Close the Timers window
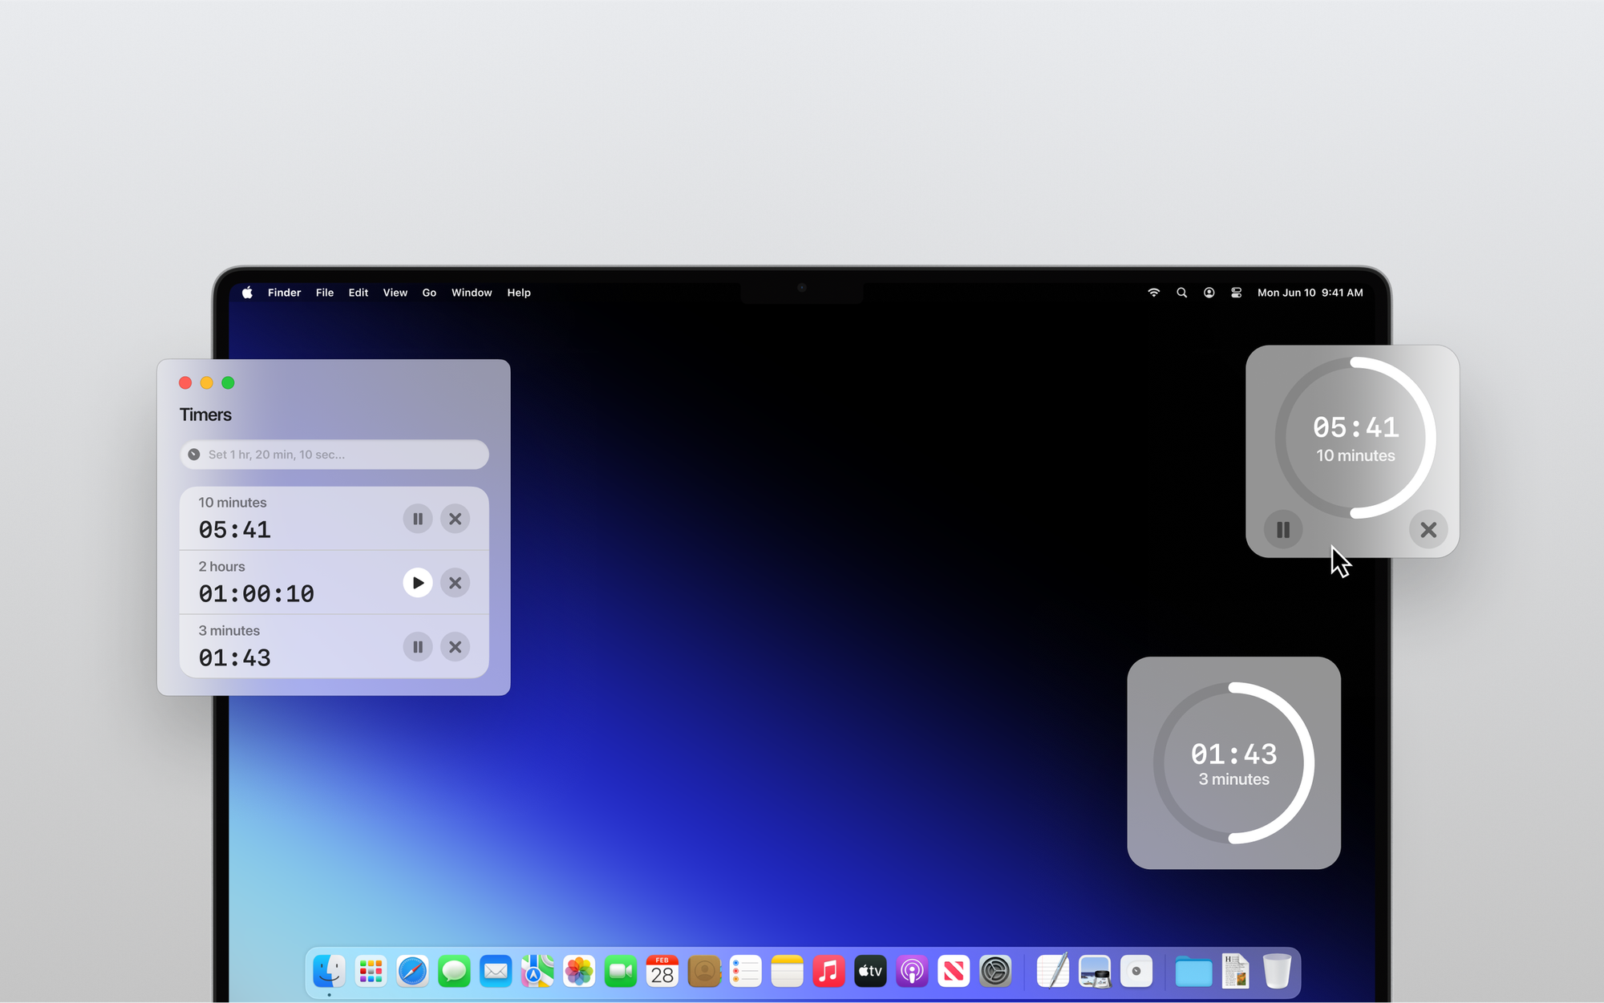 pos(185,383)
